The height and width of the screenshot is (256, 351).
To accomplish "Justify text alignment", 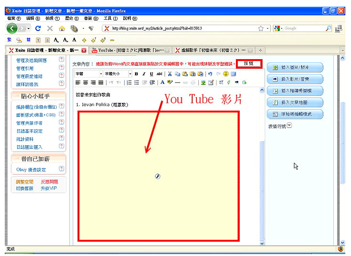I will click(x=101, y=82).
